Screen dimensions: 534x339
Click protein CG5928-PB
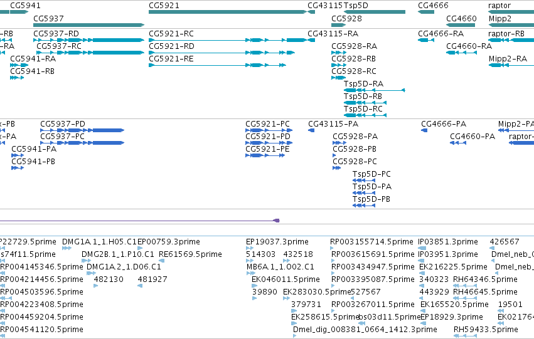pos(334,155)
